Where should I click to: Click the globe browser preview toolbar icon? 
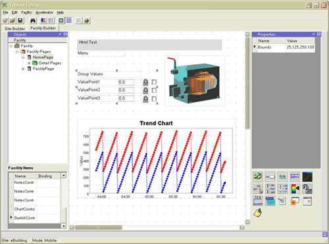86,20
